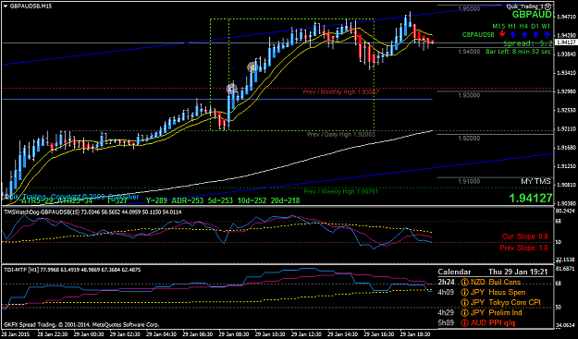Click the 28 Jan 2015 time axis label
Image resolution: width=578 pixels, height=339 pixels.
pos(17,334)
